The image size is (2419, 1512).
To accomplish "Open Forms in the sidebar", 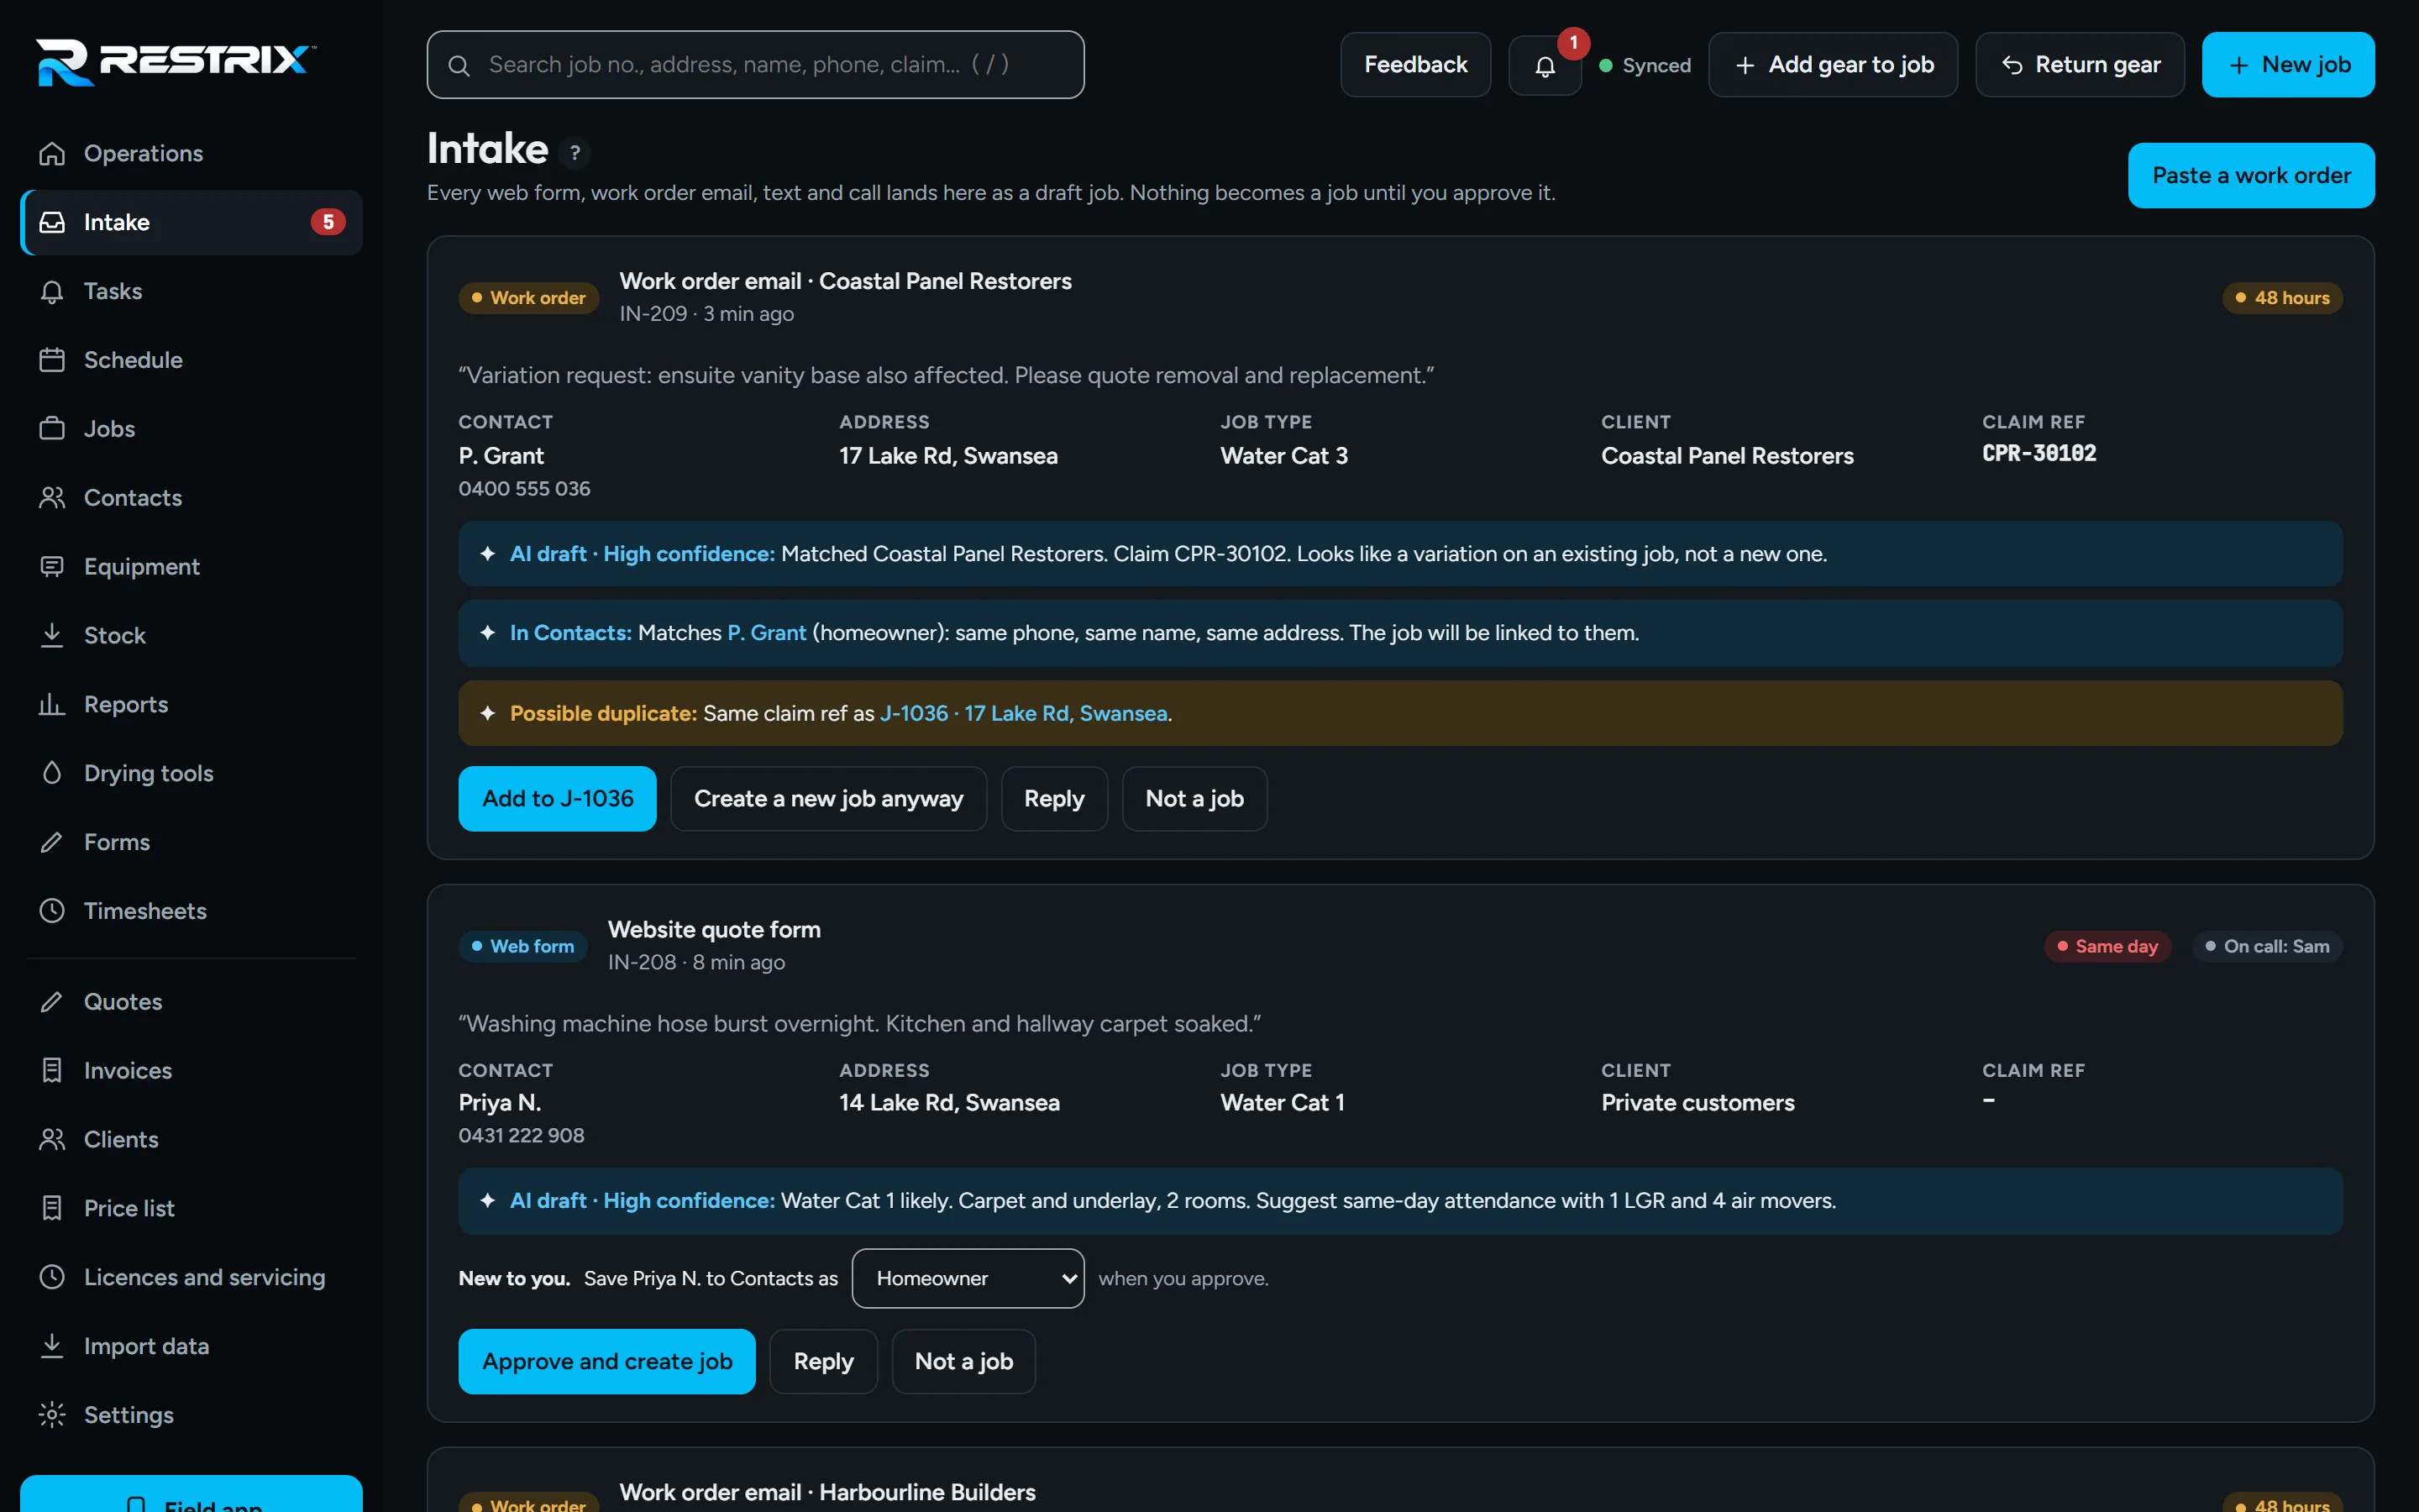I will pos(191,842).
